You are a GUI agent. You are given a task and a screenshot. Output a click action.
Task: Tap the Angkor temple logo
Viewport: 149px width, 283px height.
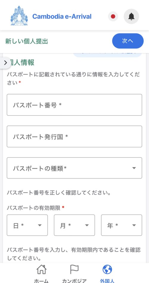(x=19, y=16)
